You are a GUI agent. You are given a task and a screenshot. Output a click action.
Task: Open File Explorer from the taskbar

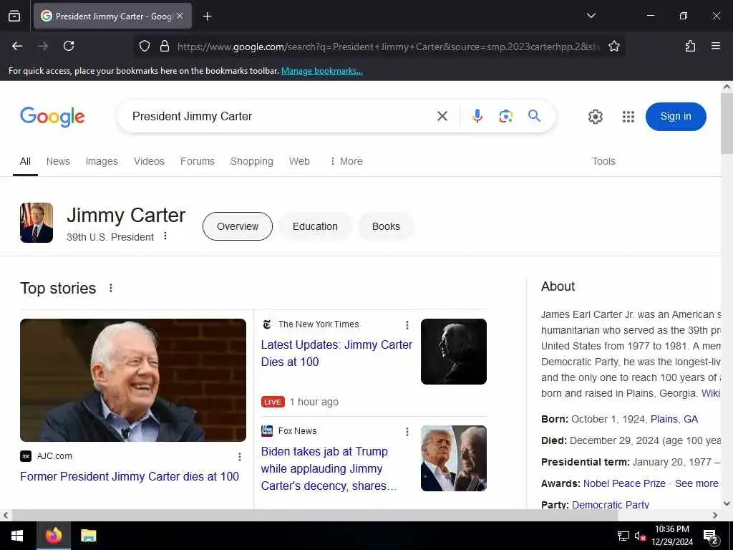[x=88, y=536]
